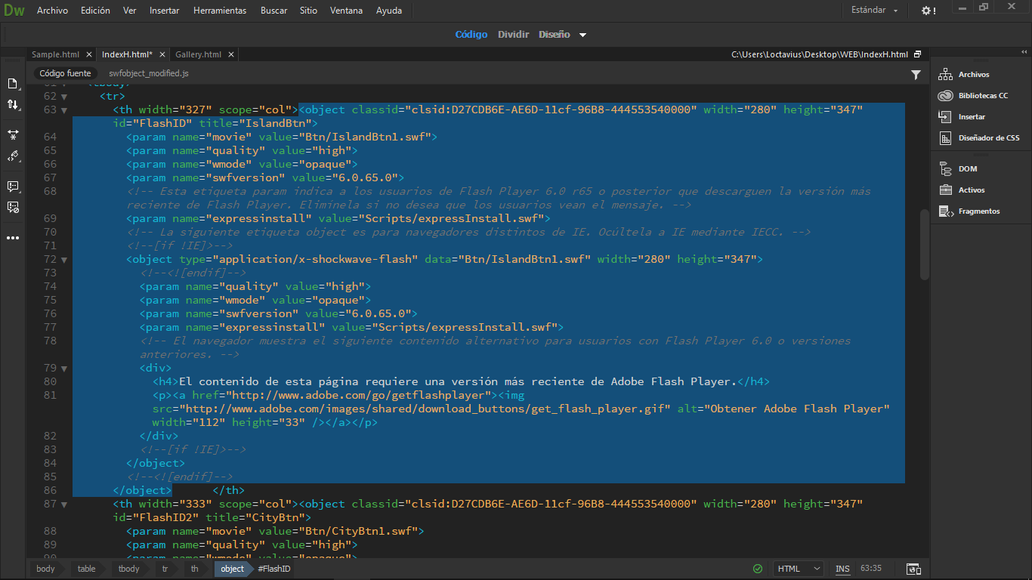Image resolution: width=1032 pixels, height=580 pixels.
Task: Show the Código fuente source
Action: (x=65, y=73)
